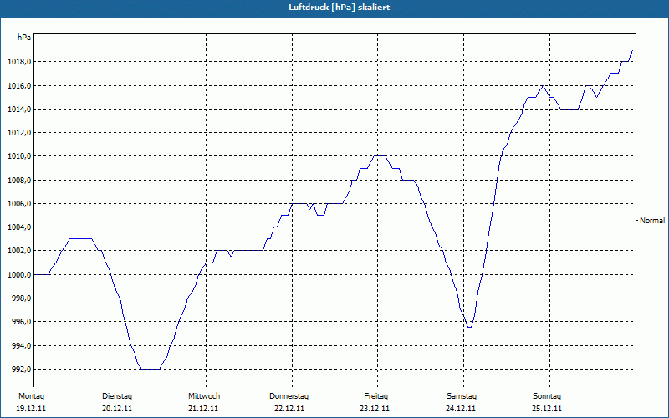Click the date 21.12.11
Screen dimensions: 669x418
coord(203,409)
